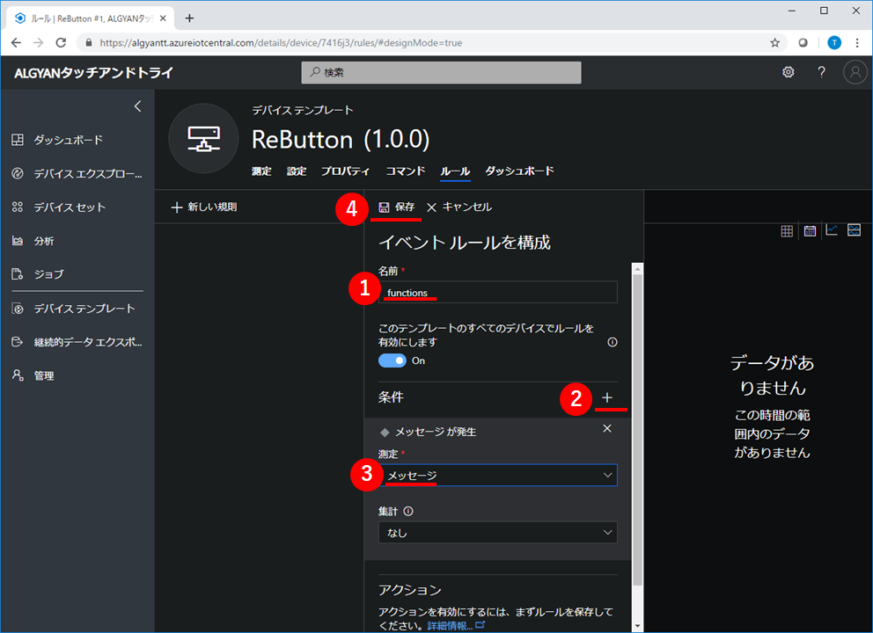Open the calendar time range icon

pyautogui.click(x=810, y=231)
